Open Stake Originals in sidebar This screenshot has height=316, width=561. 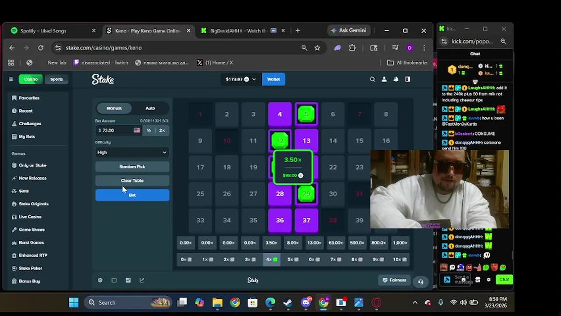pos(33,204)
